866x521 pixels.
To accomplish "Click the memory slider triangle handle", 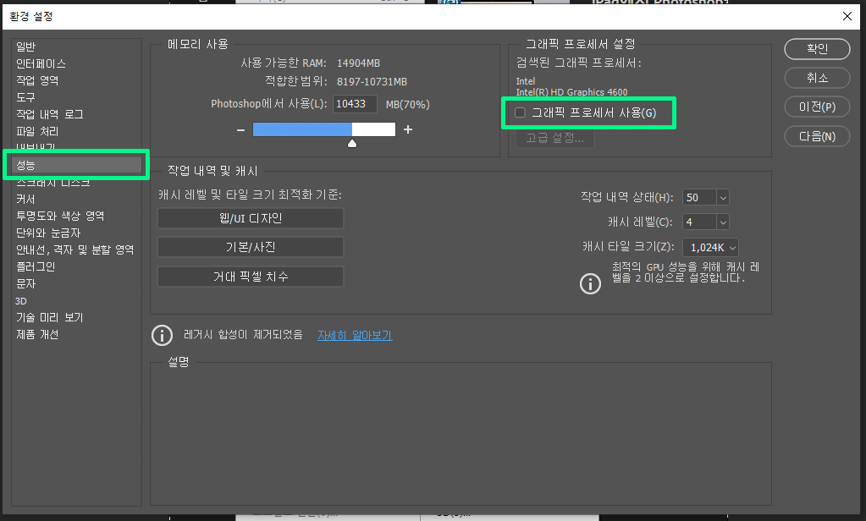I will pos(352,144).
